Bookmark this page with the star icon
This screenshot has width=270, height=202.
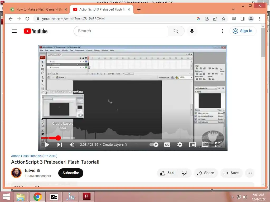pyautogui.click(x=224, y=19)
